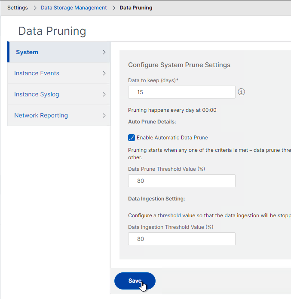Viewport: 291px width, 299px height.
Task: Click the 'Pruning happens every day at 00:00' text
Action: tap(172, 110)
